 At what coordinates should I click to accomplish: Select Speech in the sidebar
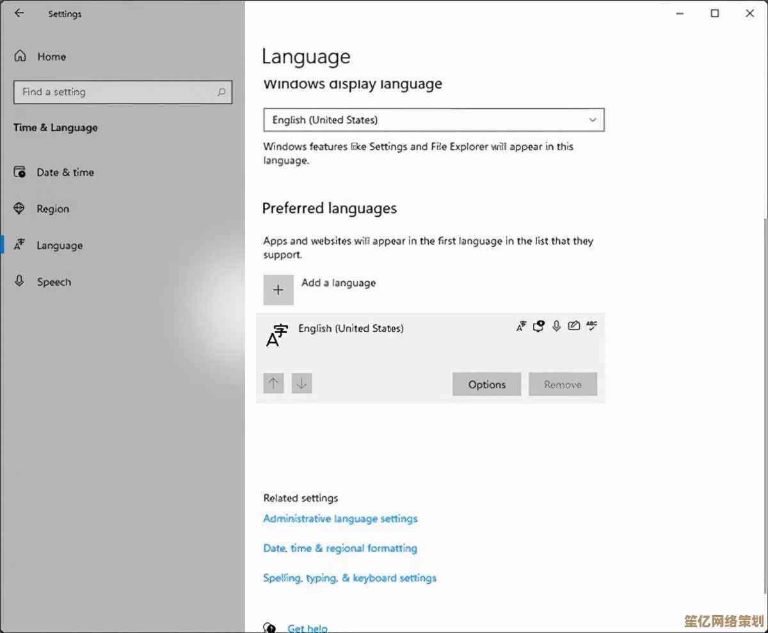coord(54,282)
